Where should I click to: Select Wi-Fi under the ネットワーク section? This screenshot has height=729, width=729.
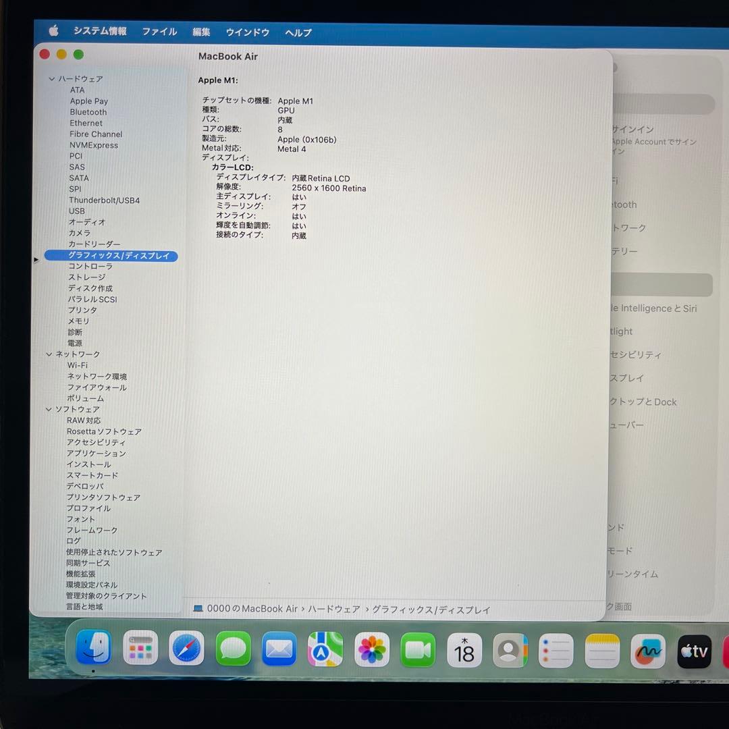point(77,365)
